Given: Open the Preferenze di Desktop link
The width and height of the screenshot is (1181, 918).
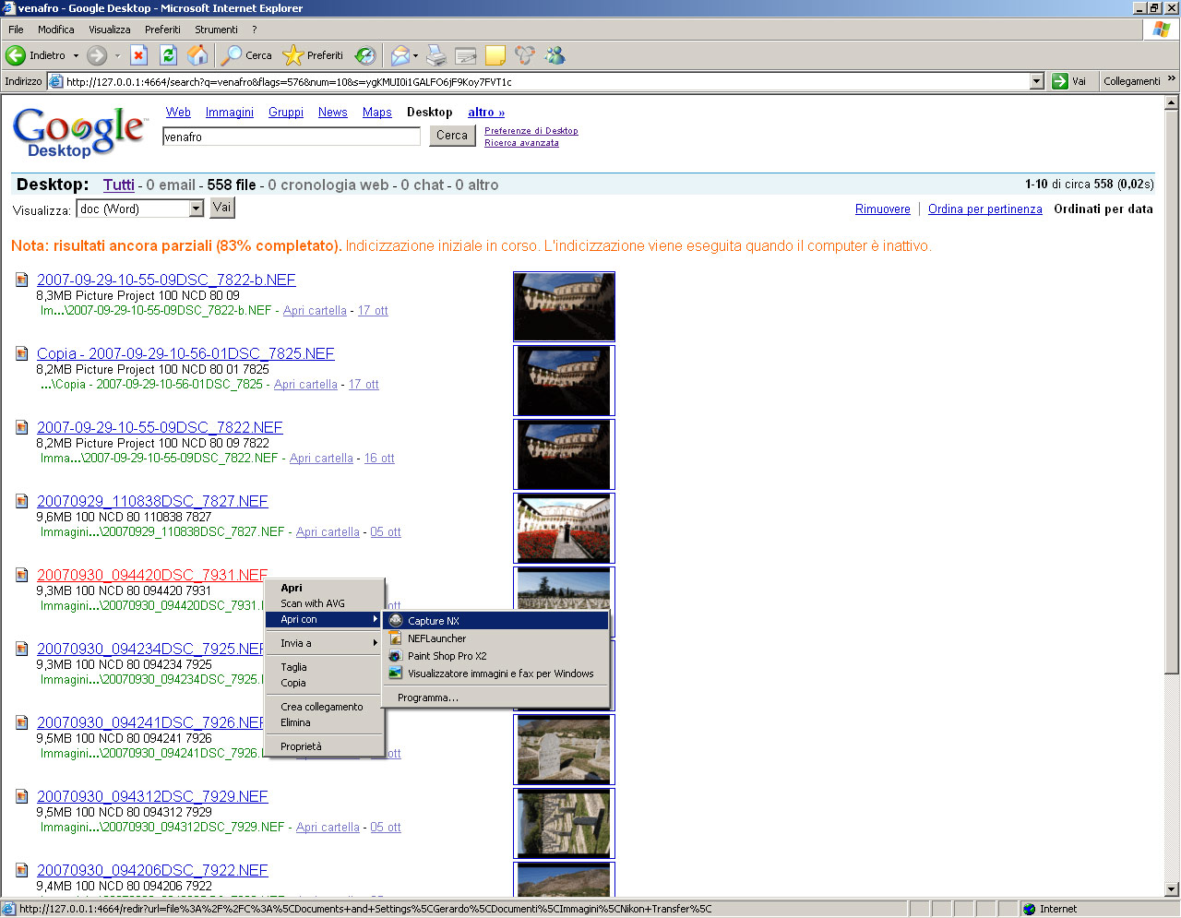Looking at the screenshot, I should [x=531, y=131].
